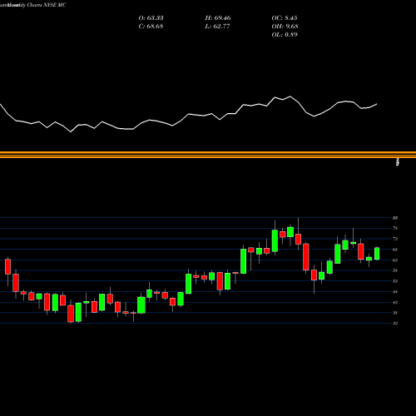The image size is (416, 416).
Task: Click the close value 'C: 68.68'
Action: [151, 27]
